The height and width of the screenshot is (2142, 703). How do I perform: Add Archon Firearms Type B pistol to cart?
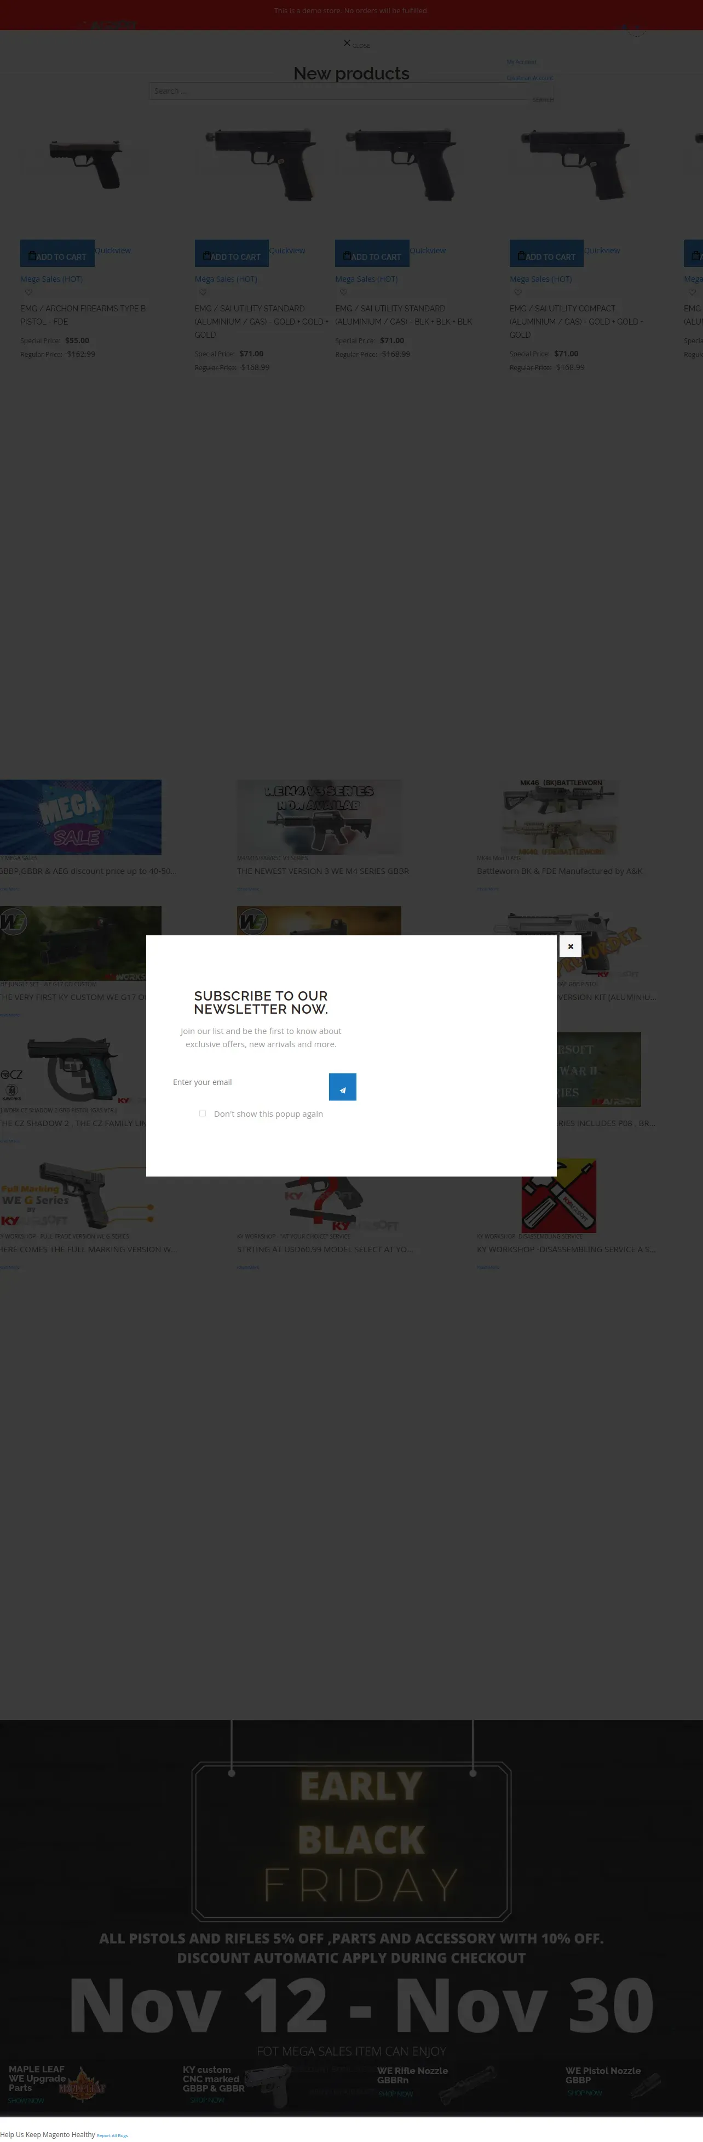[57, 254]
